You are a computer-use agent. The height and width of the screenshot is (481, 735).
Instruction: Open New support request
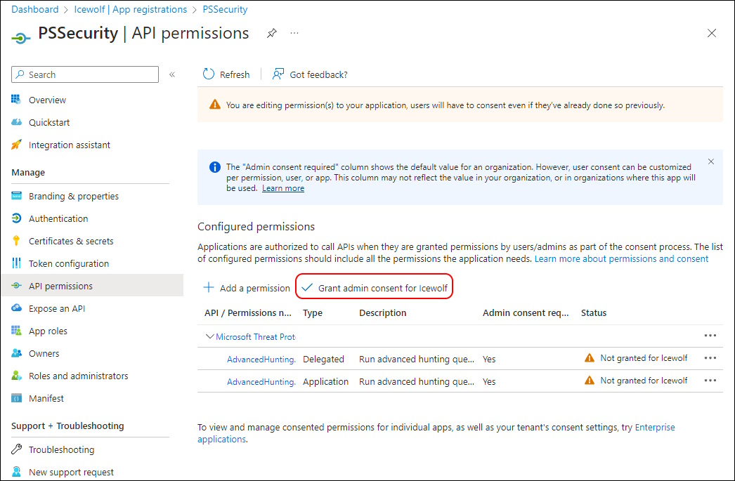point(71,472)
